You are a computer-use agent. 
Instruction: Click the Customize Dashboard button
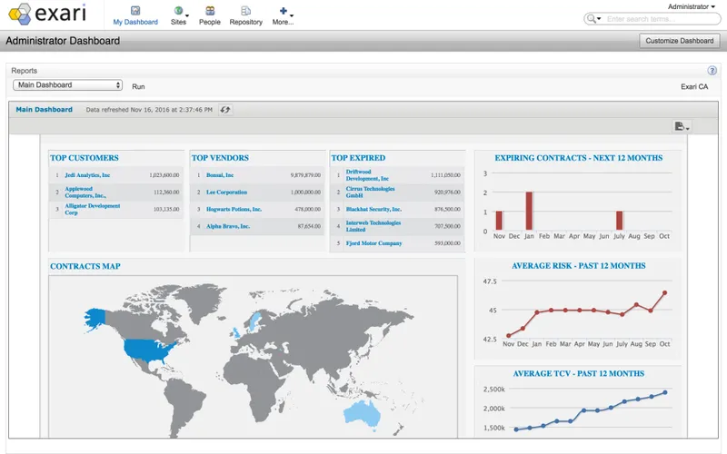click(x=679, y=41)
